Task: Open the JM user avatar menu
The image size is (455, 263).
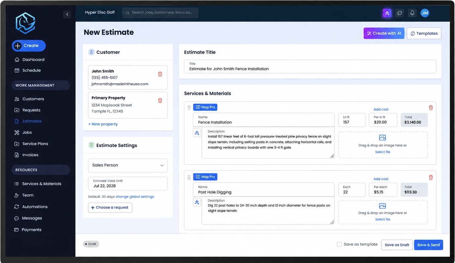Action: (x=425, y=13)
